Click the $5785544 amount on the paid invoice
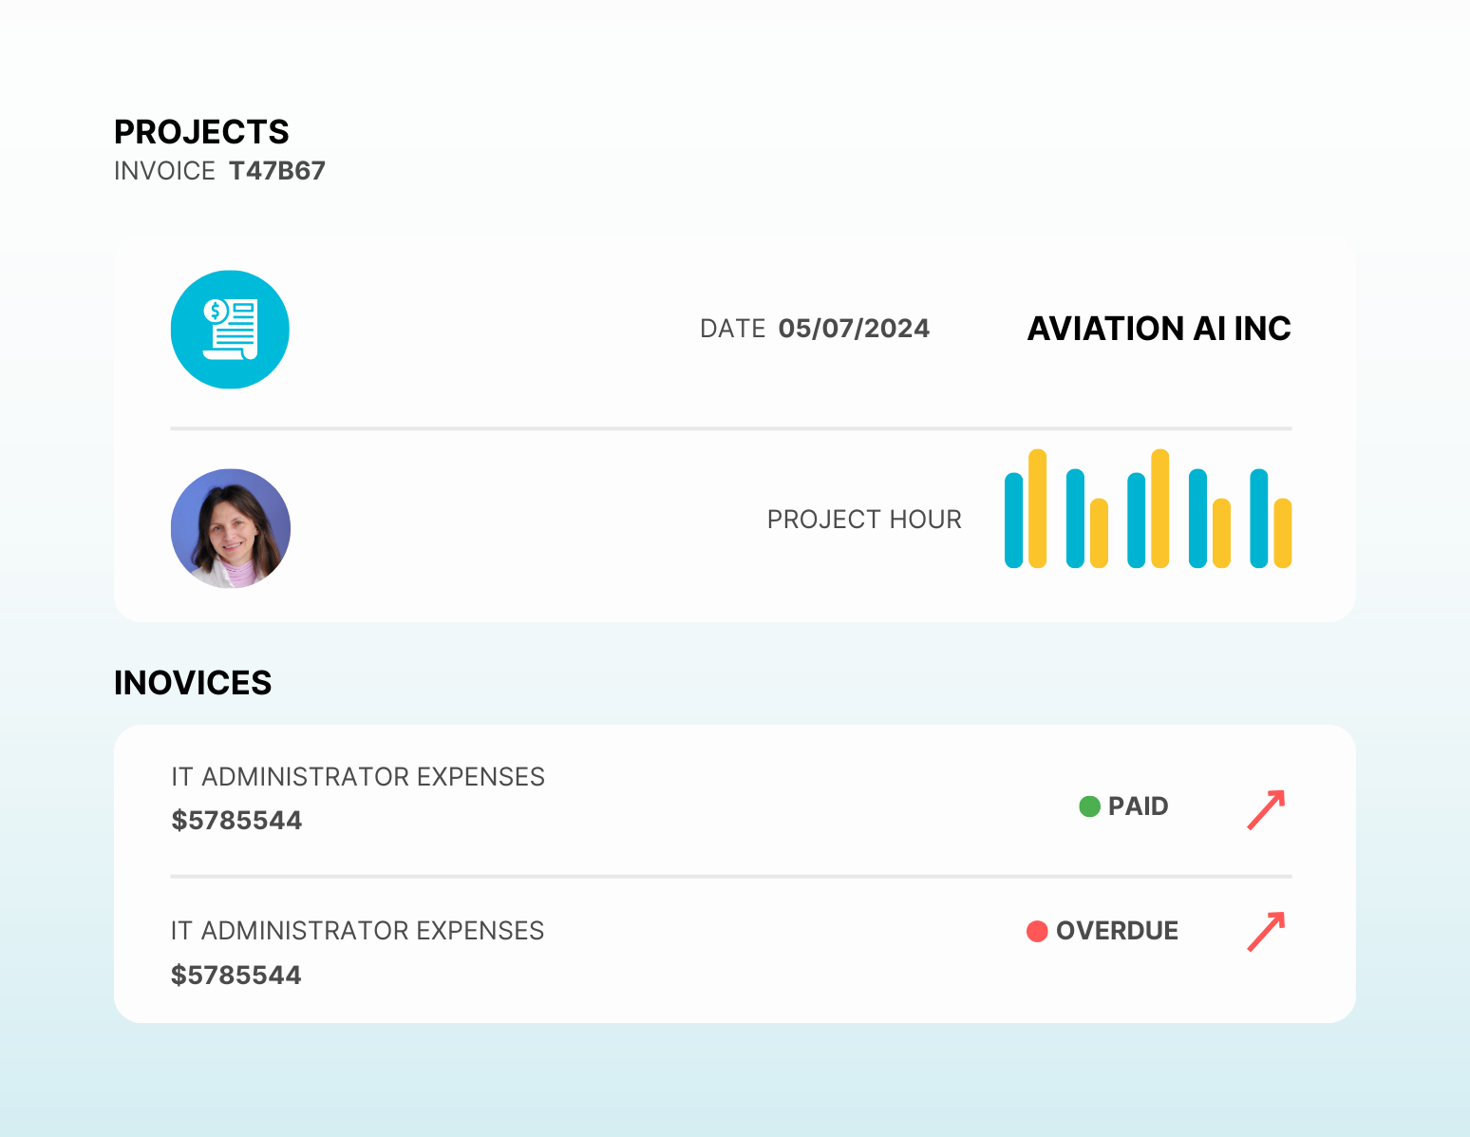Image resolution: width=1470 pixels, height=1137 pixels. 236,821
